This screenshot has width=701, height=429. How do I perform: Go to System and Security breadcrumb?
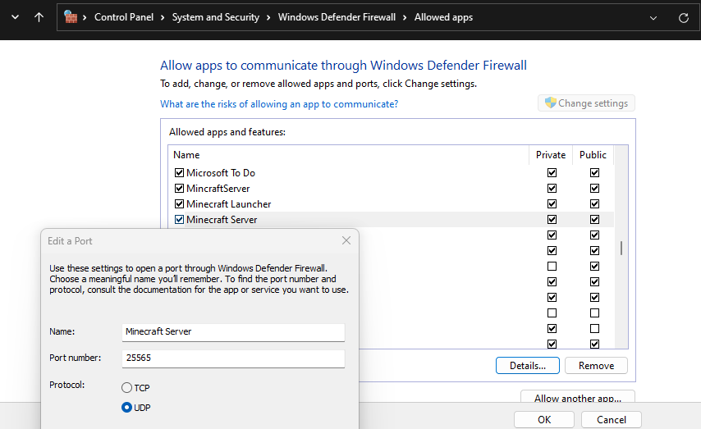[215, 17]
